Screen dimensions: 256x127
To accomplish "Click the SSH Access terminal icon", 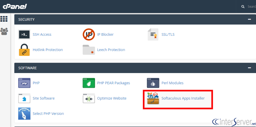I will (24, 34).
